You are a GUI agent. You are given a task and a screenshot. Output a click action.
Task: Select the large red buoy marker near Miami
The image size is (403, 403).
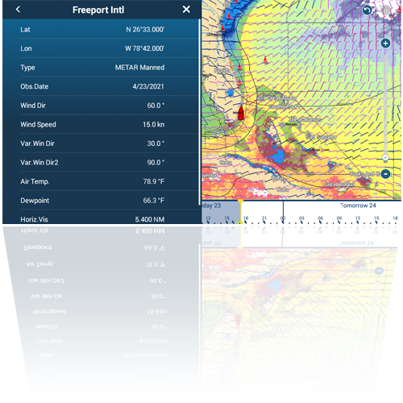(x=241, y=112)
